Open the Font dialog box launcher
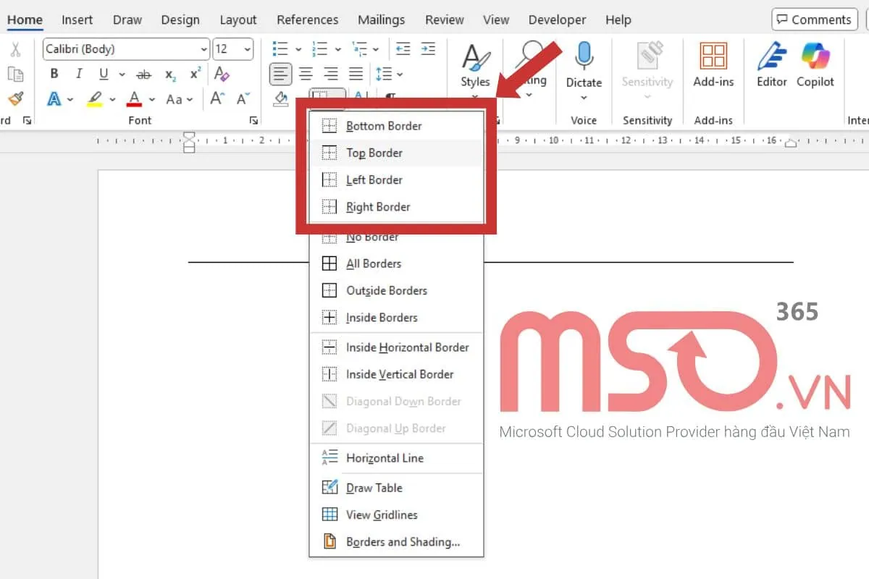The height and width of the screenshot is (579, 869). point(253,120)
